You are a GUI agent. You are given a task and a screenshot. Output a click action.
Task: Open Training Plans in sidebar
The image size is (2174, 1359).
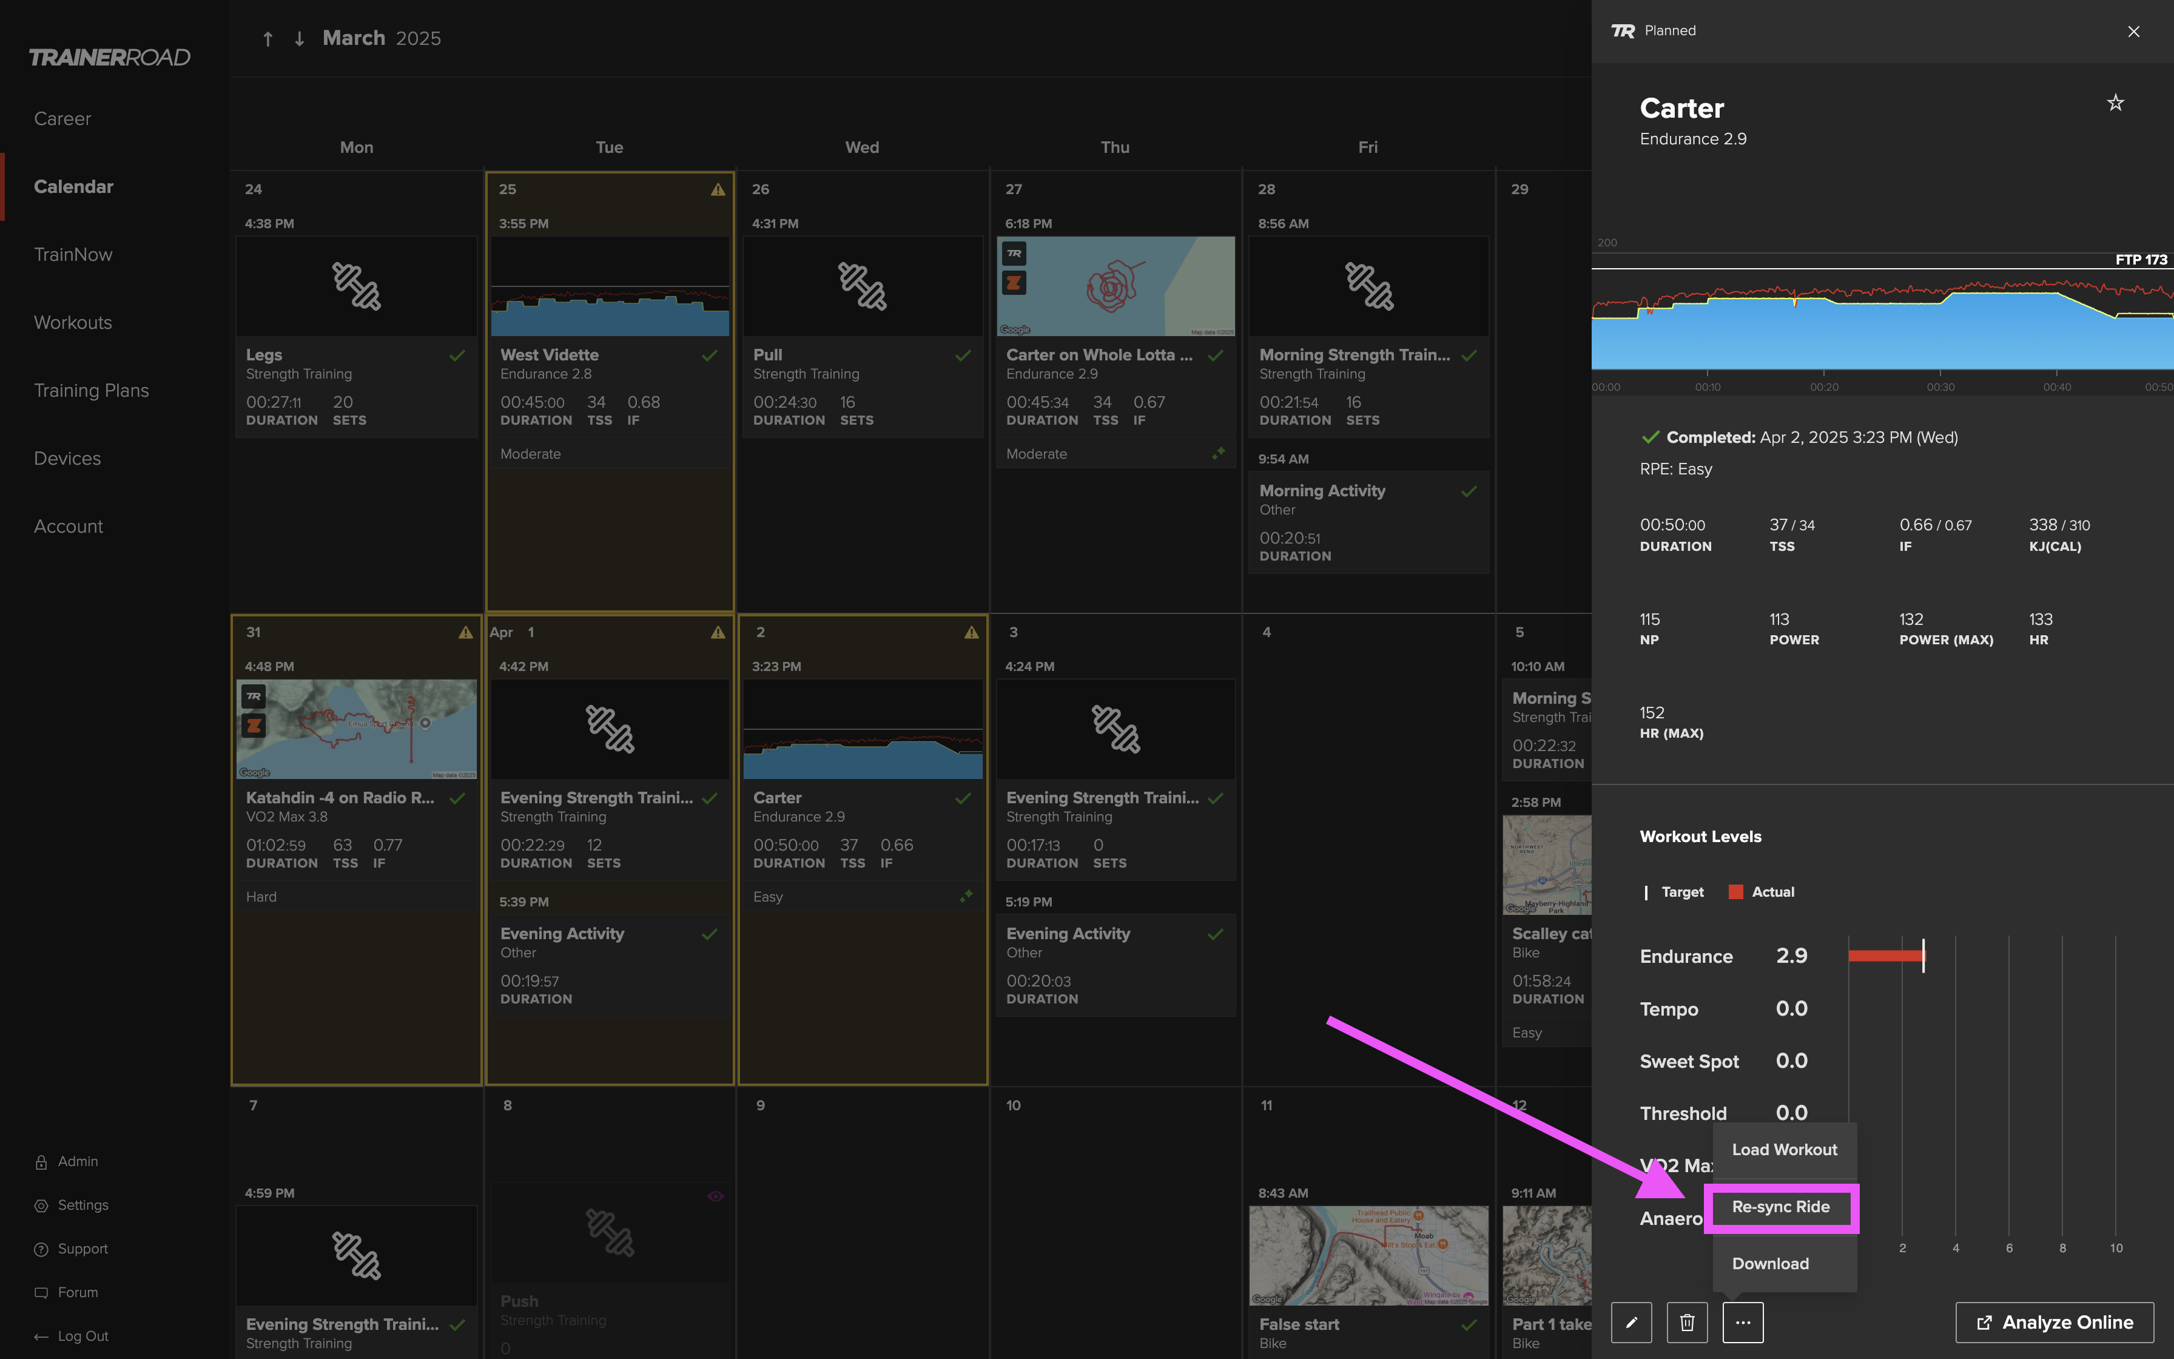click(92, 390)
